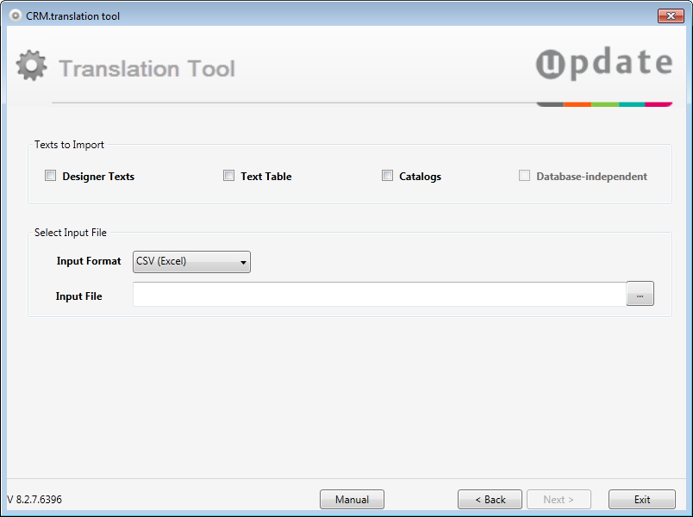Image resolution: width=693 pixels, height=517 pixels.
Task: Close the CRM.translation tool window
Action: tap(671, 16)
